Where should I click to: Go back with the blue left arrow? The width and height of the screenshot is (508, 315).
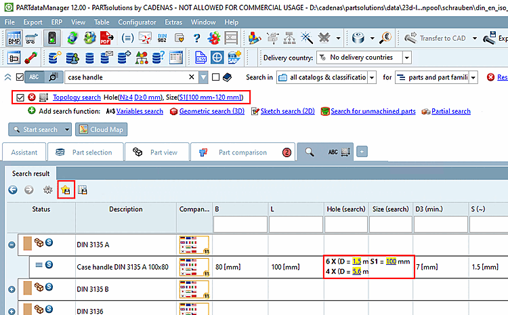pos(13,190)
